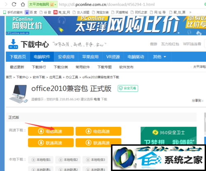Open 软件发布 in the sub navigation
Viewport: 206px width, 171px height.
(126, 67)
